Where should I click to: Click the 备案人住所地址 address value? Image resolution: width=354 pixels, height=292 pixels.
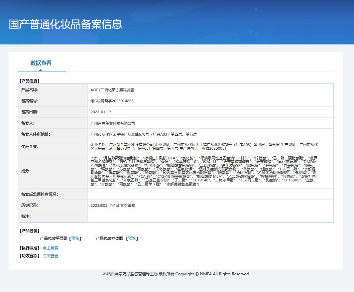coord(143,134)
